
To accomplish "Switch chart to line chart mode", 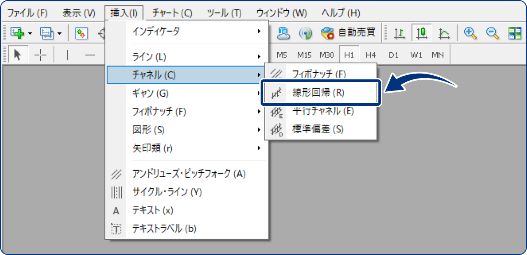I will pos(444,33).
